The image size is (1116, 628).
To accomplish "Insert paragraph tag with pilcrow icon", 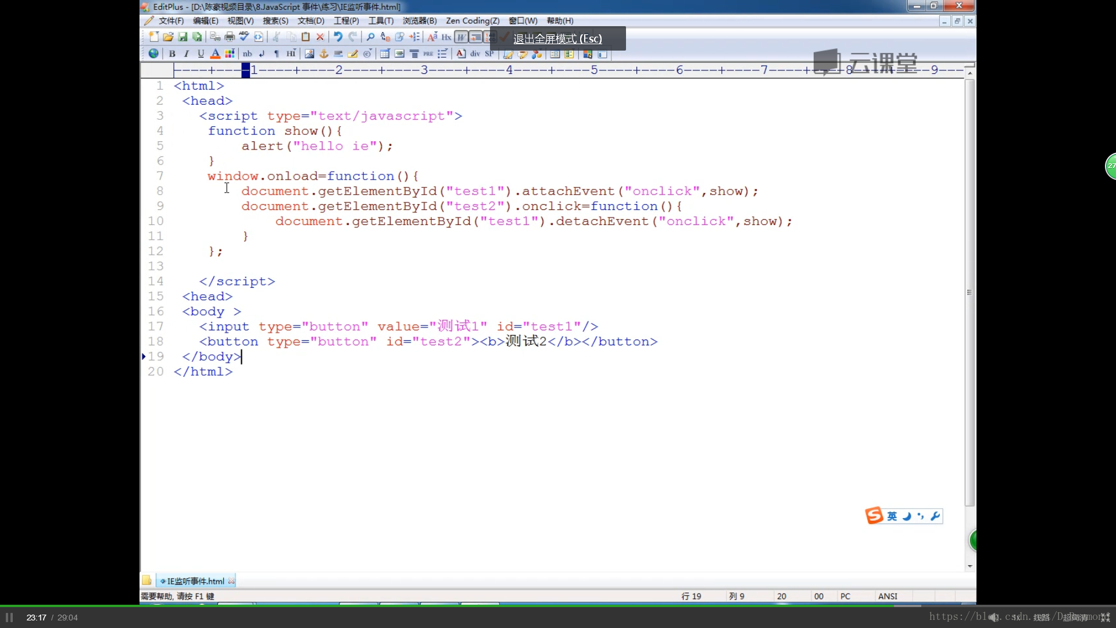I will coord(277,53).
